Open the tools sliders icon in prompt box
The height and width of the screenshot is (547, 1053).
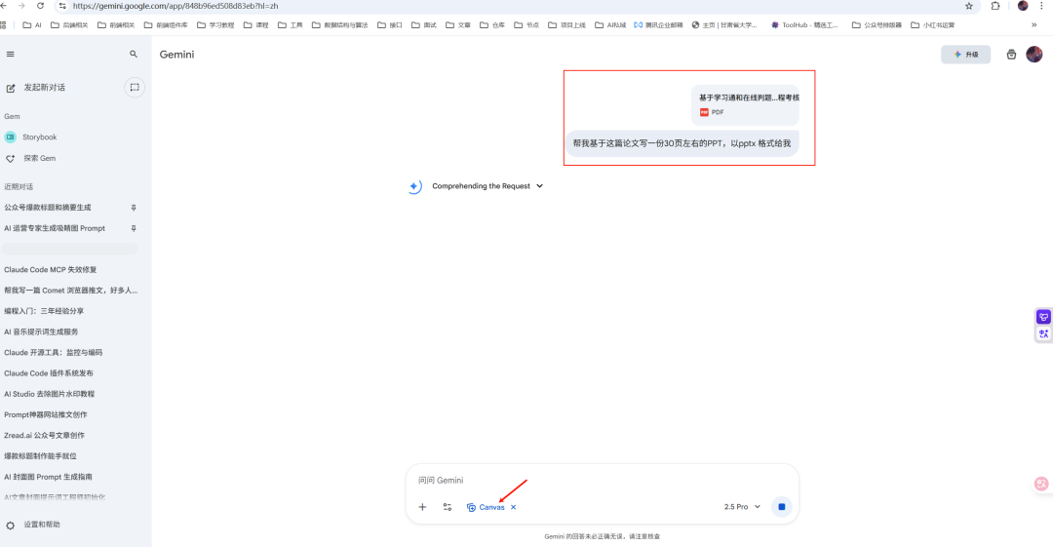tap(448, 507)
